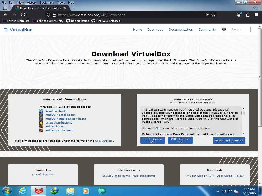Click the Solaris 11 IPS hosts icon
Image resolution: width=262 pixels, height=196 pixels.
[41, 130]
